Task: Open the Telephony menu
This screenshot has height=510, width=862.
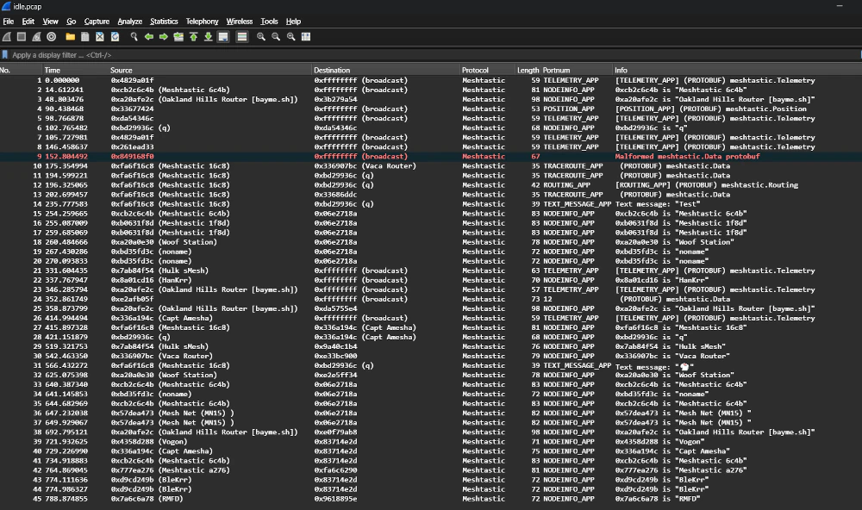Action: (x=202, y=22)
